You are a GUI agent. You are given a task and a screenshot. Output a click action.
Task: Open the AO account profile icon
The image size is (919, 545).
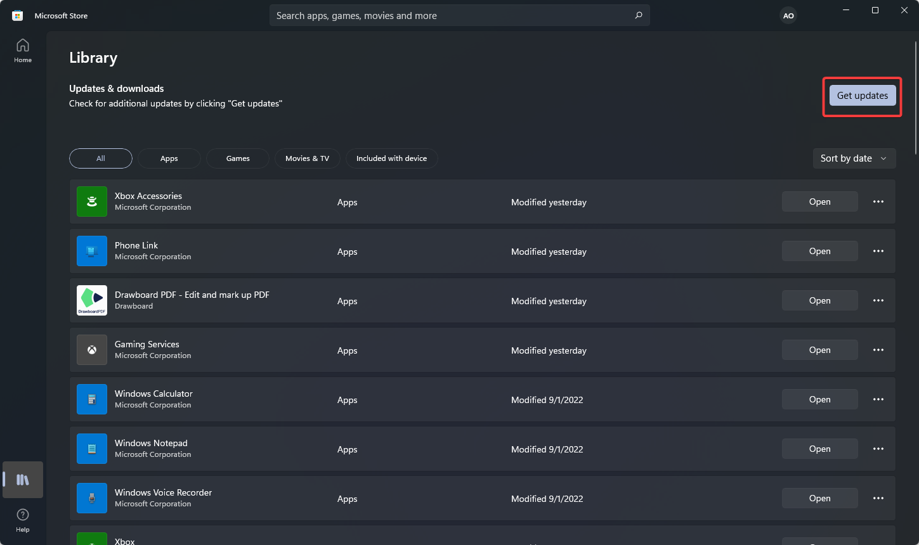(x=788, y=16)
